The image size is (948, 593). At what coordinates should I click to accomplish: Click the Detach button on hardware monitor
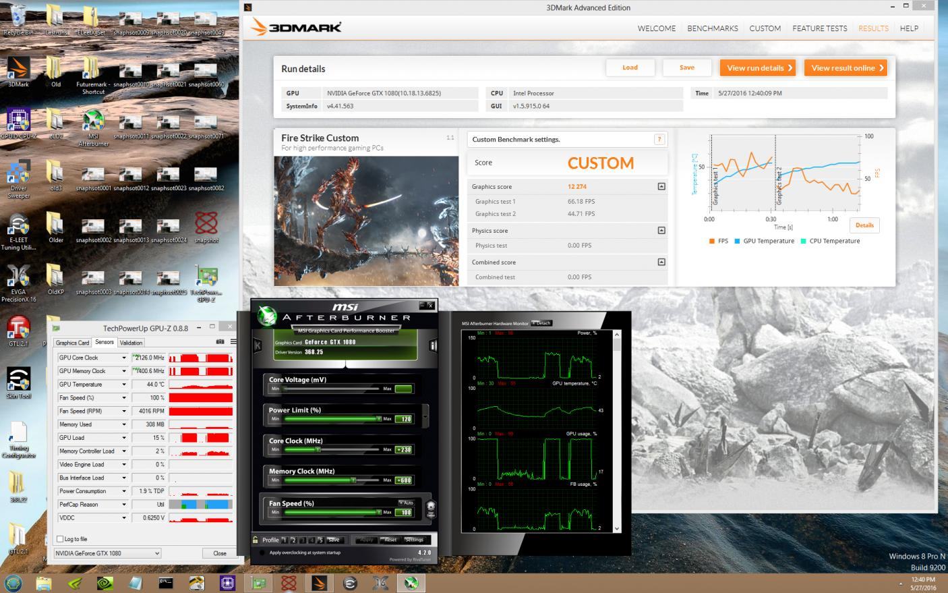coord(541,323)
